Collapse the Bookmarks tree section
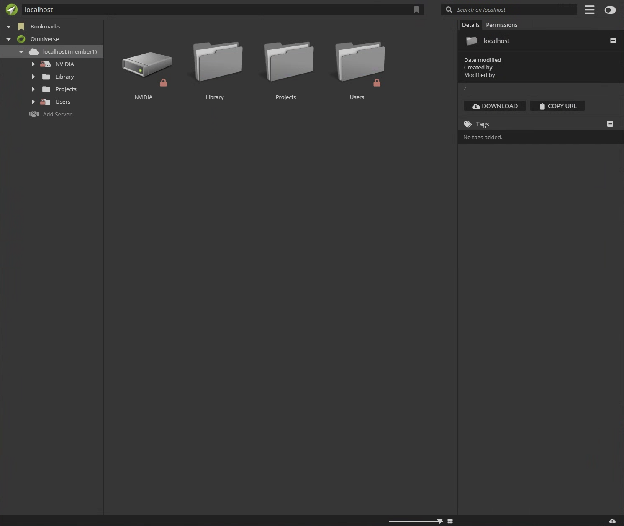Viewport: 624px width, 526px height. (x=8, y=26)
